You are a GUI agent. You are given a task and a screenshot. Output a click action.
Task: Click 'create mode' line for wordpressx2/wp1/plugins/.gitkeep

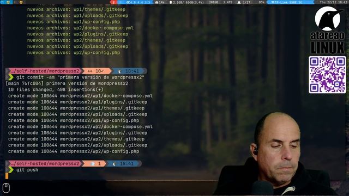point(77,102)
